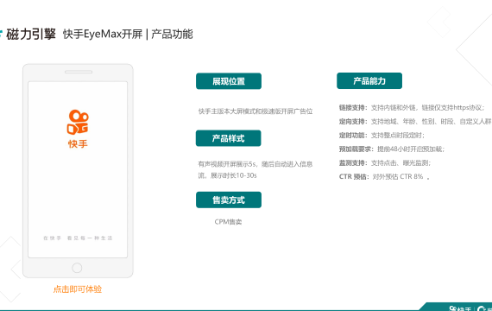
Task: Select the 展现位置 button
Action: point(229,81)
